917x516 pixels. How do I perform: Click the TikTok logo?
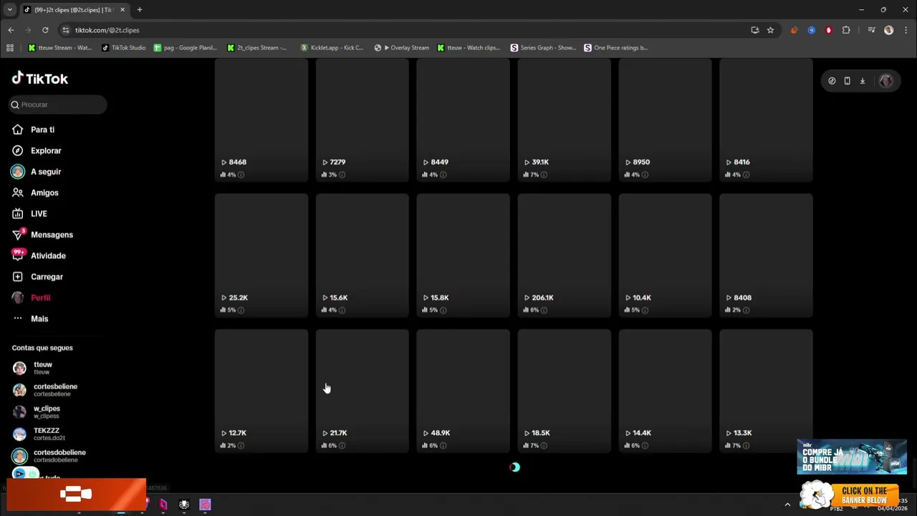click(x=40, y=79)
